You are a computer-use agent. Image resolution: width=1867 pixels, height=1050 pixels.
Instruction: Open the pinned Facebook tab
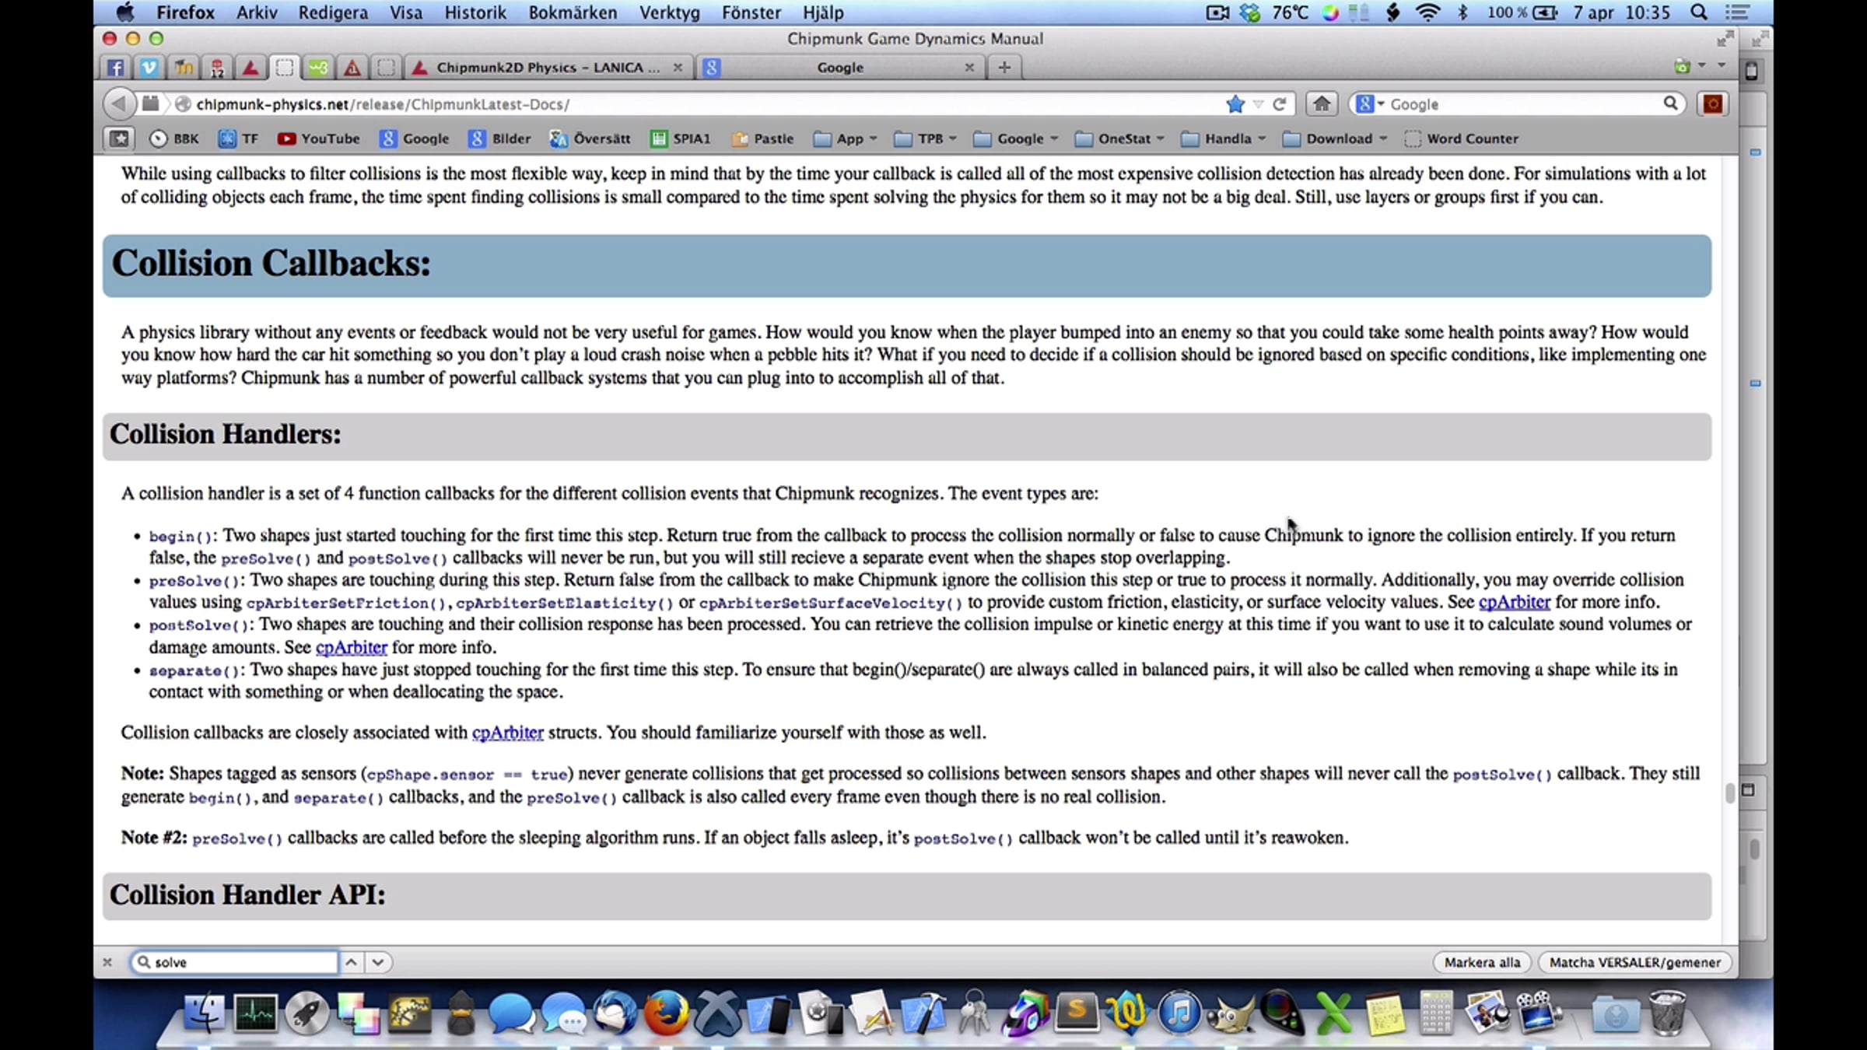[115, 68]
